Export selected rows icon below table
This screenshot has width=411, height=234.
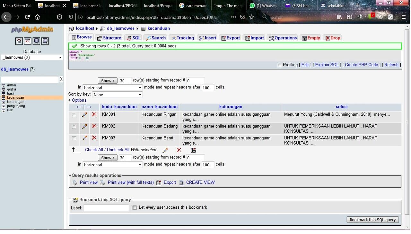tap(193, 150)
